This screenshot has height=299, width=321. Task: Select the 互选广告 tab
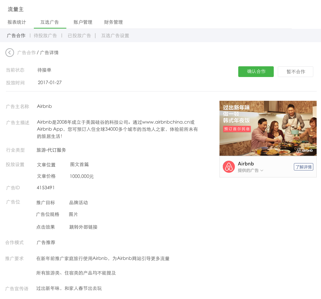pos(50,22)
